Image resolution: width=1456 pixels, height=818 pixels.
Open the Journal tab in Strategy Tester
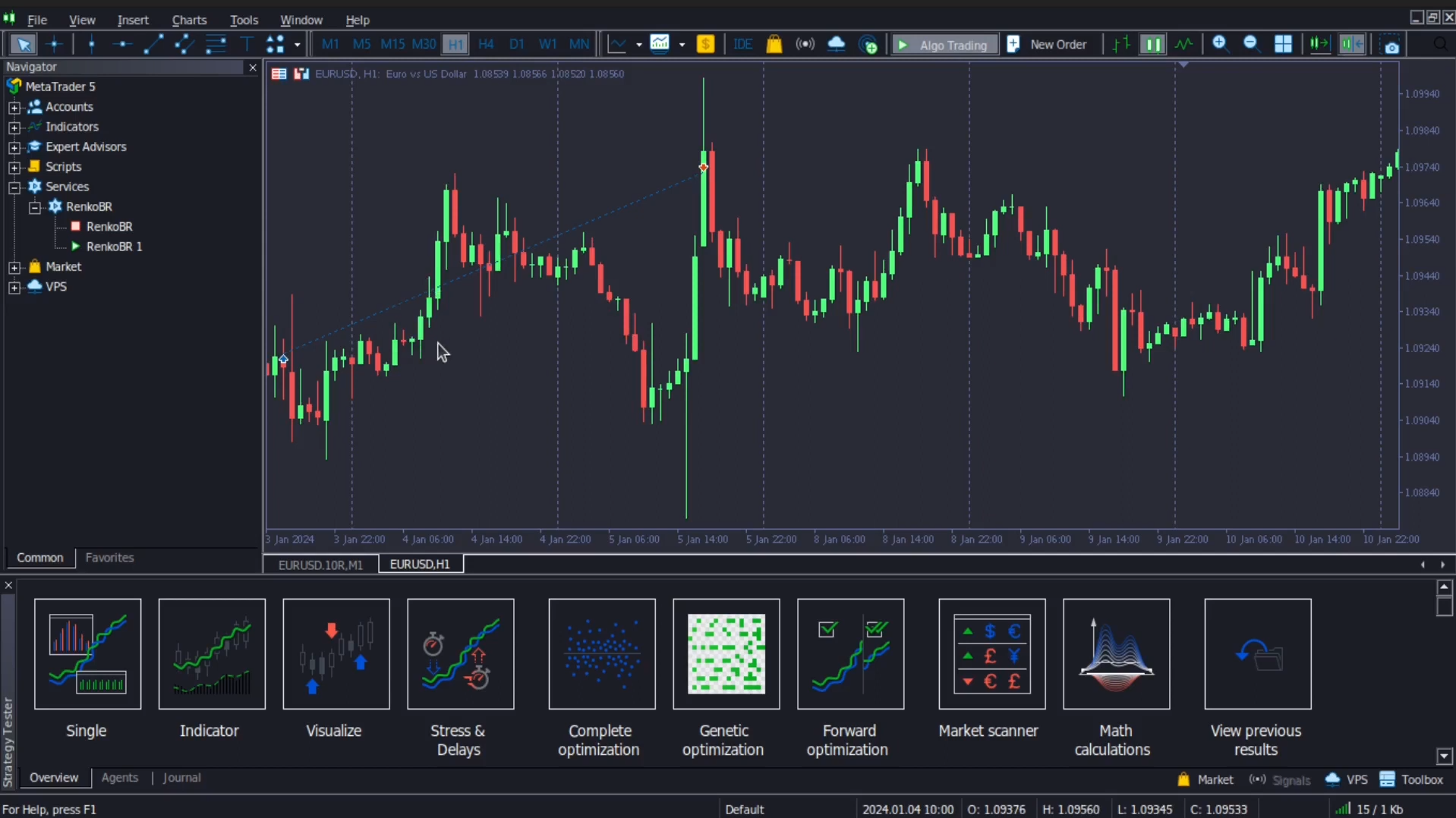[x=181, y=778]
